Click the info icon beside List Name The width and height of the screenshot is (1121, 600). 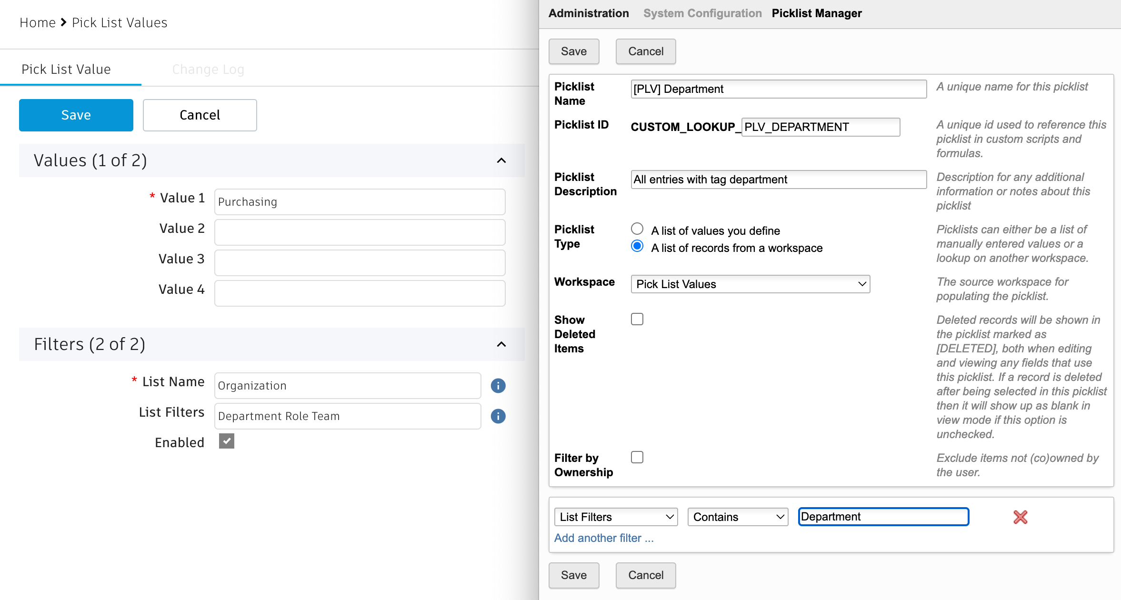coord(498,385)
